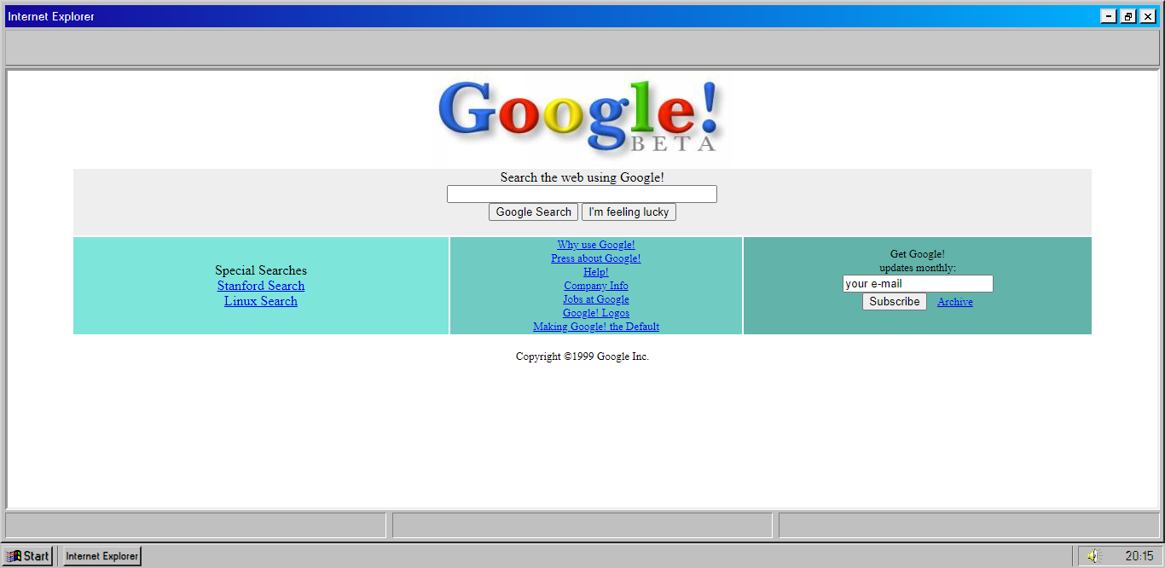Focus the web search text box
1165x568 pixels.
[582, 194]
